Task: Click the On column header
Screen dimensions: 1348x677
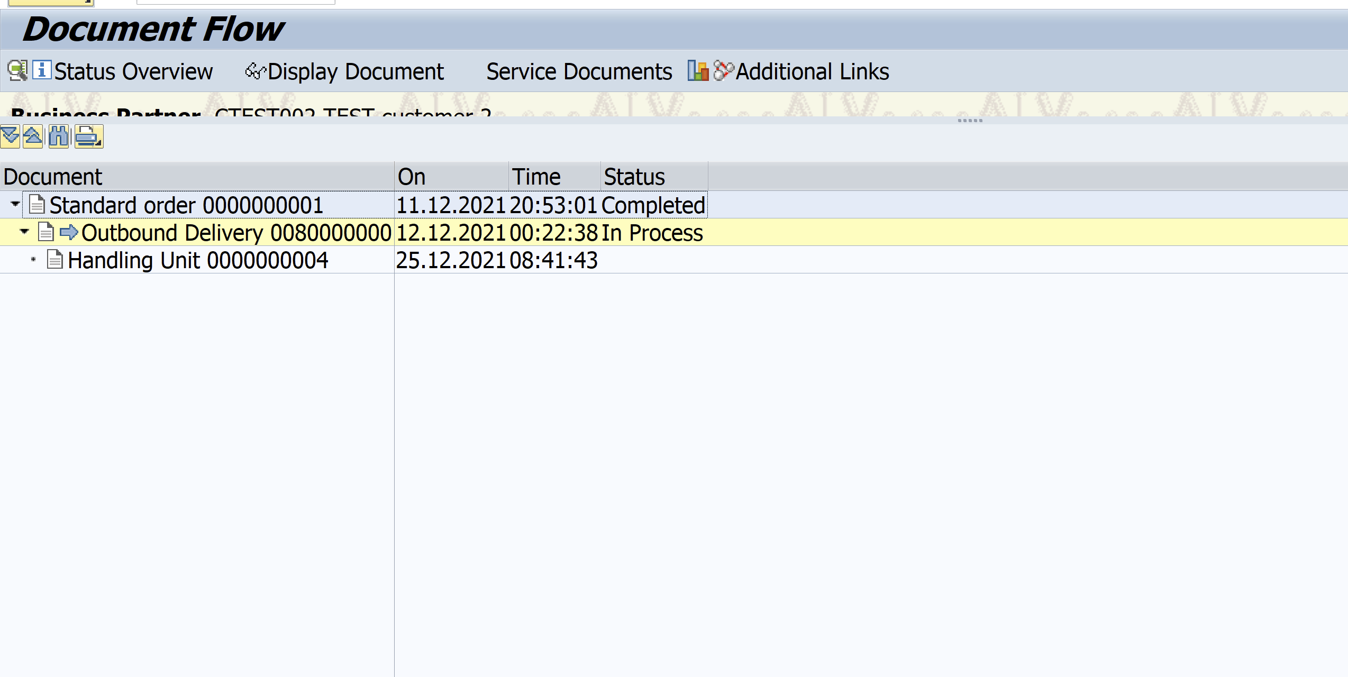Action: [x=452, y=177]
